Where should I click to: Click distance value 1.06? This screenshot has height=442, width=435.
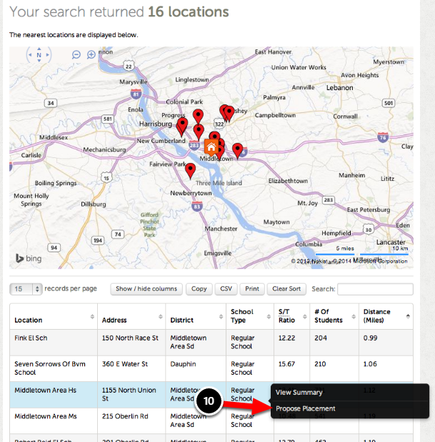tap(370, 364)
